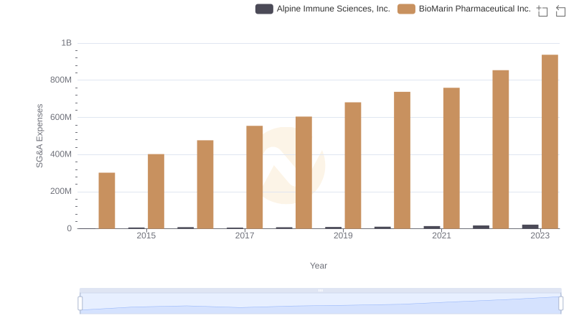Toggle BioMarin Pharmaceutical legend entry

click(464, 9)
